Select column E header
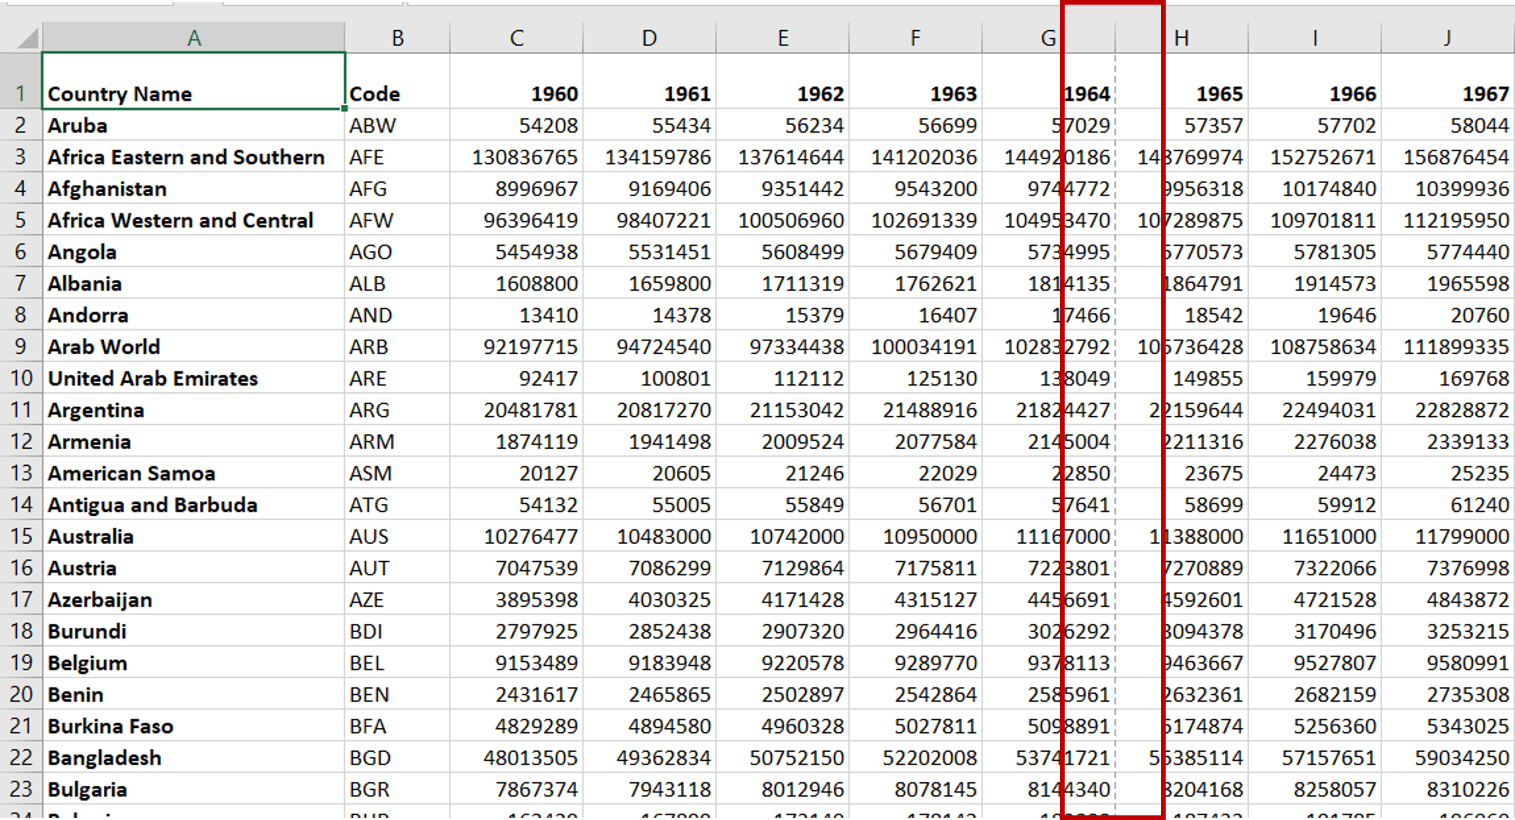 click(782, 38)
